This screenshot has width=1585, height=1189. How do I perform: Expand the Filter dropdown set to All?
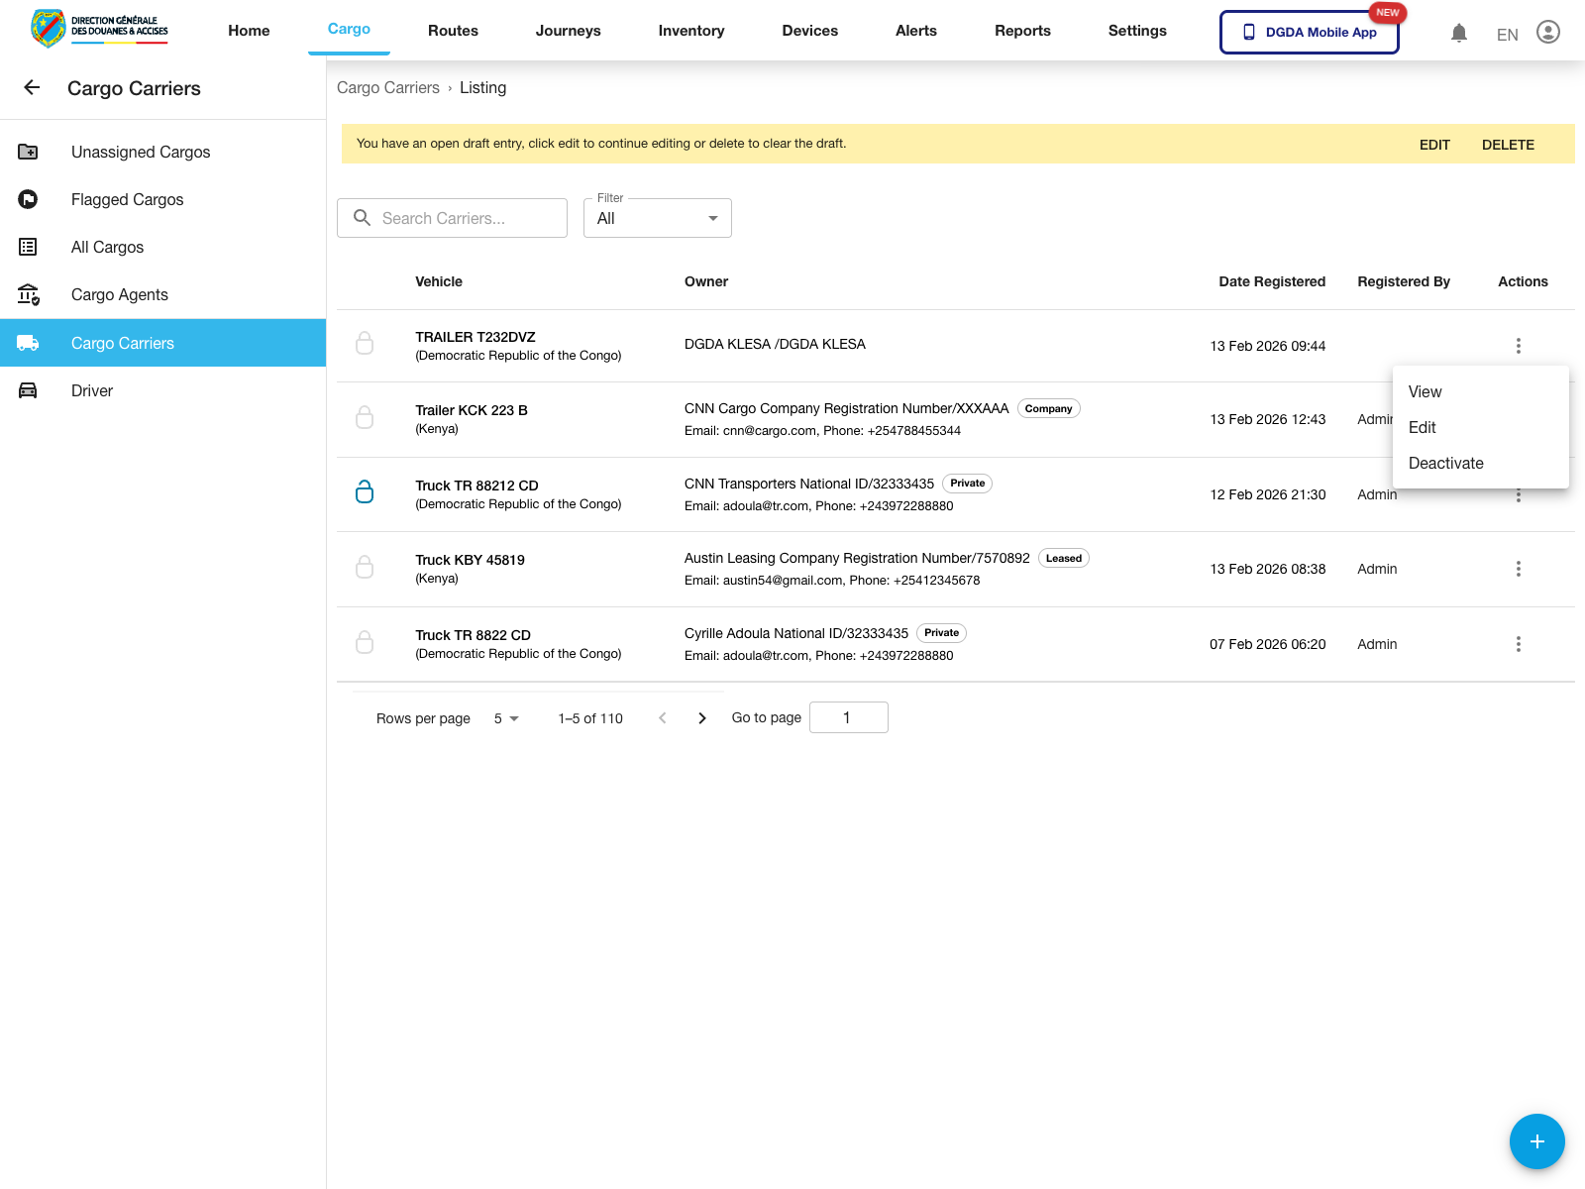[658, 219]
